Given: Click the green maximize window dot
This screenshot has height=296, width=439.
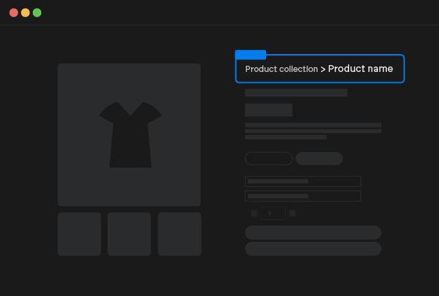Looking at the screenshot, I should click(x=37, y=12).
